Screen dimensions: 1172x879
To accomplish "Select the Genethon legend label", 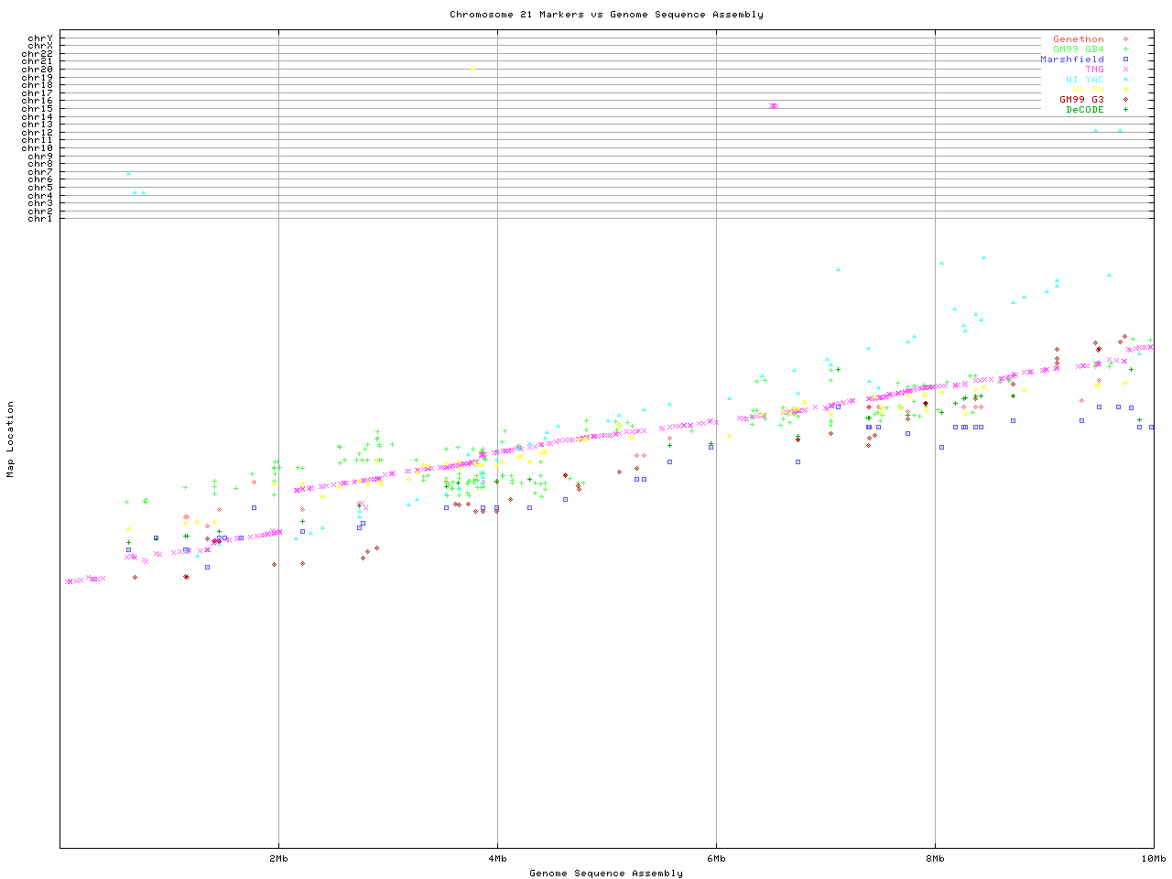I will tap(1078, 39).
